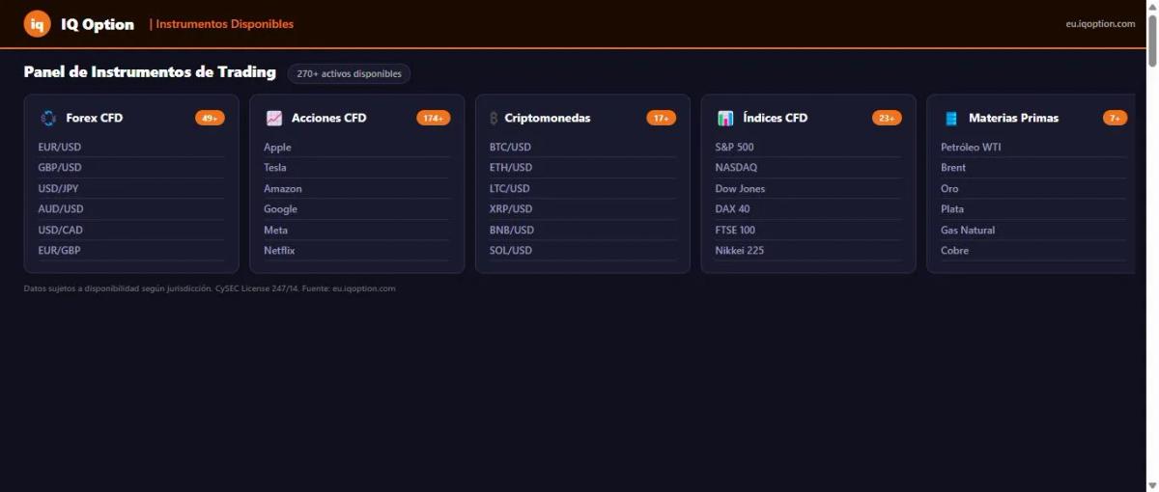Click the 270+ activos disponibles pill
Image resolution: width=1159 pixels, height=492 pixels.
349,73
